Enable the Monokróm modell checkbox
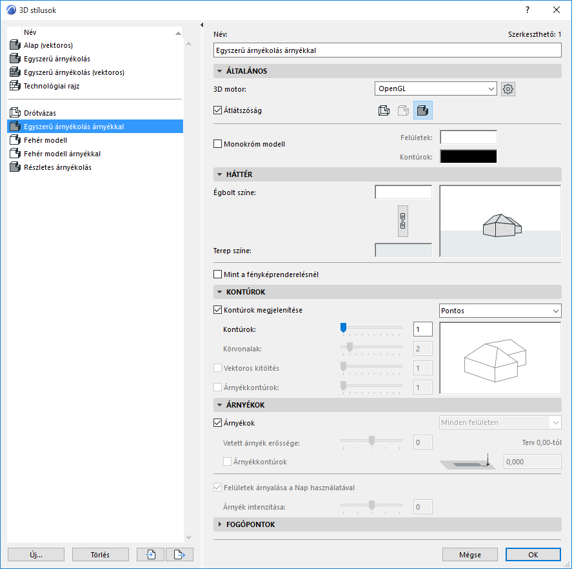 (x=217, y=143)
